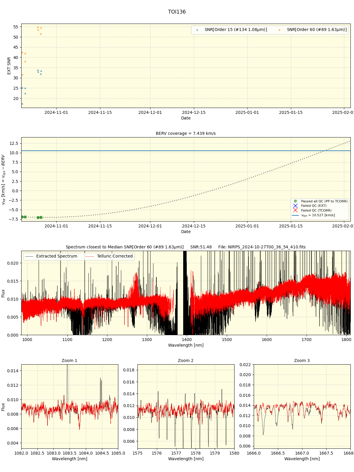
Task: Click the Zoom 3 subplot title
Action: [302, 360]
